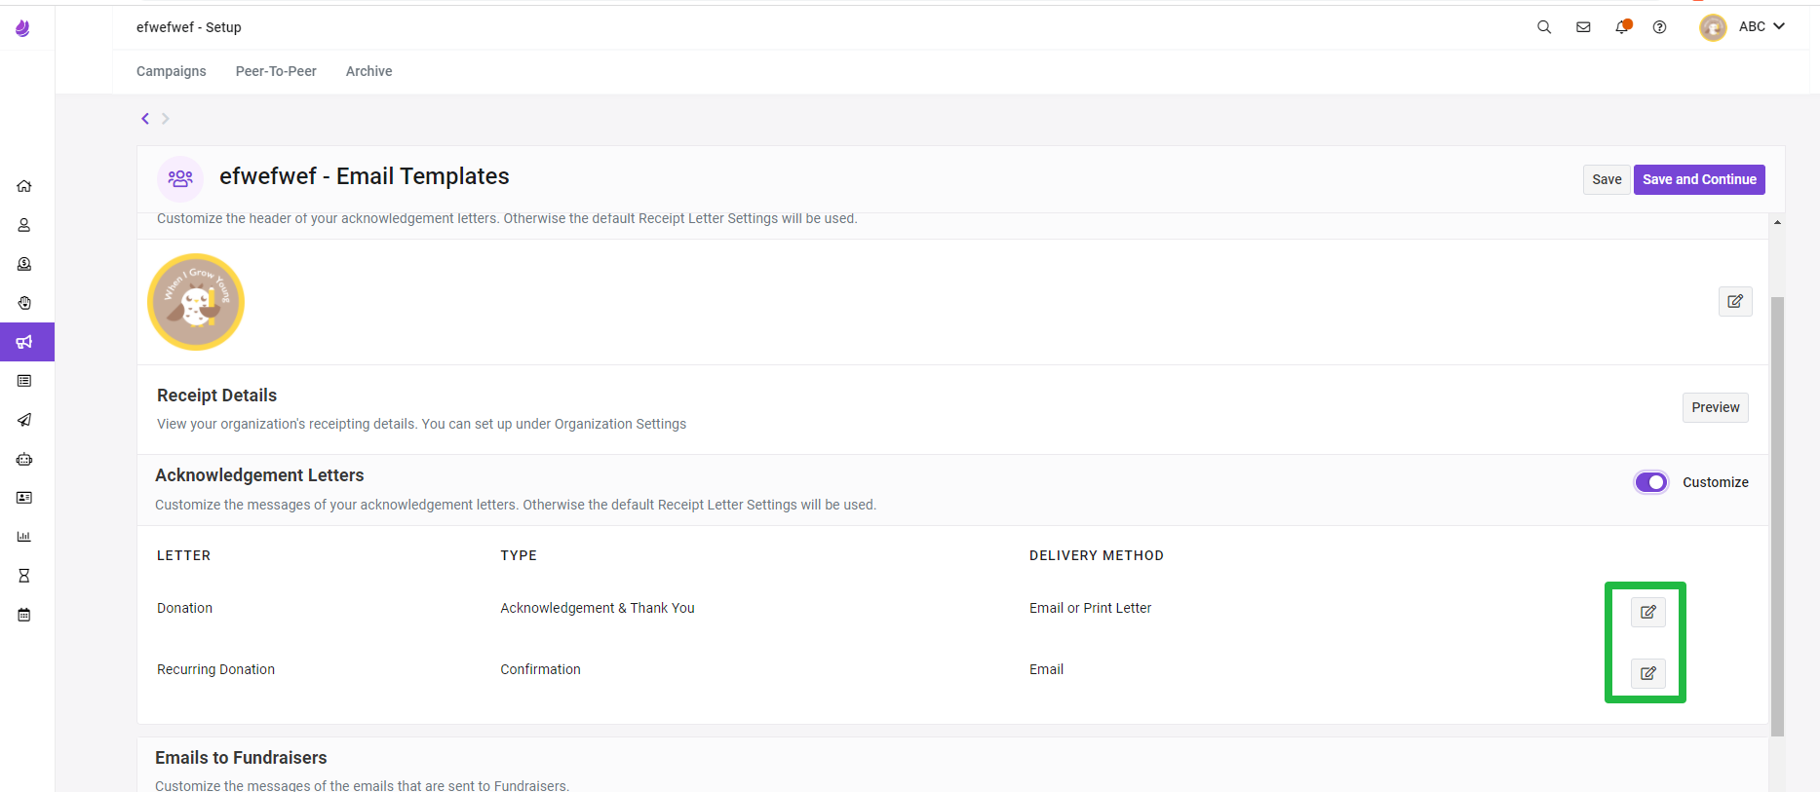Open the list form icon in sidebar
1820x792 pixels.
pyautogui.click(x=24, y=381)
